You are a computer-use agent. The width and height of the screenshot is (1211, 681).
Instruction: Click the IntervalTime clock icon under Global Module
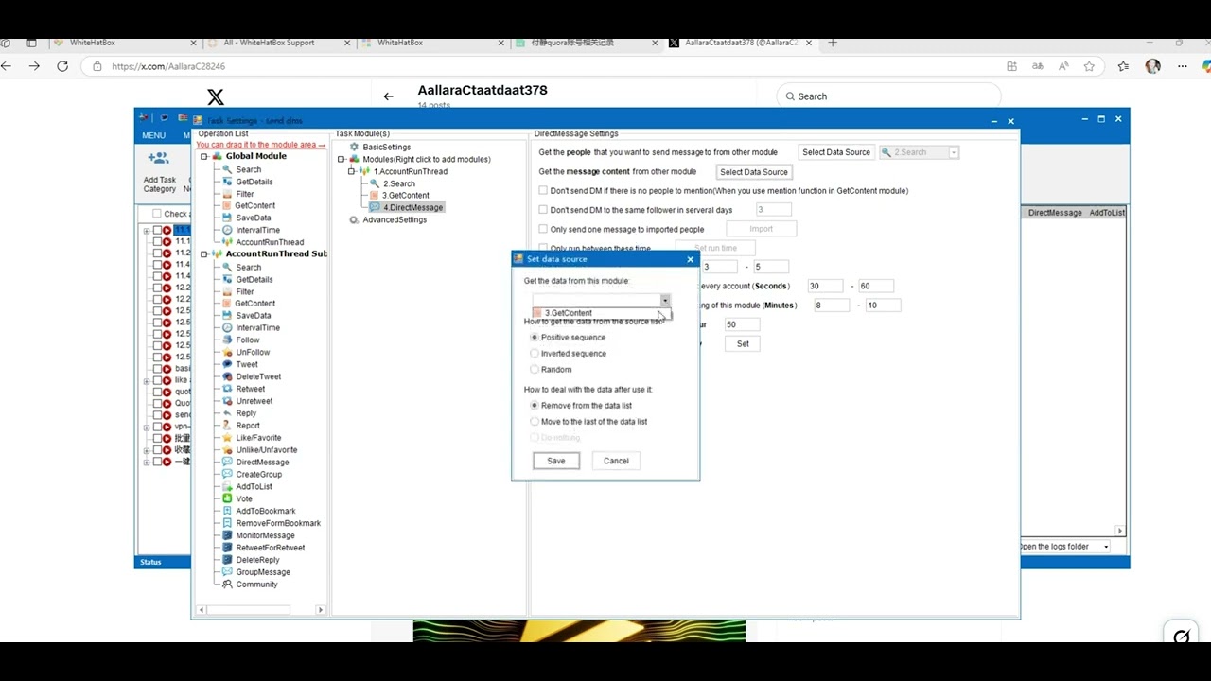227,230
